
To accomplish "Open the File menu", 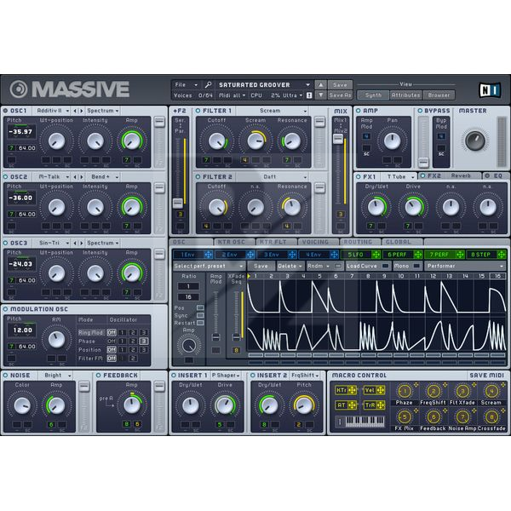I will click(x=186, y=84).
